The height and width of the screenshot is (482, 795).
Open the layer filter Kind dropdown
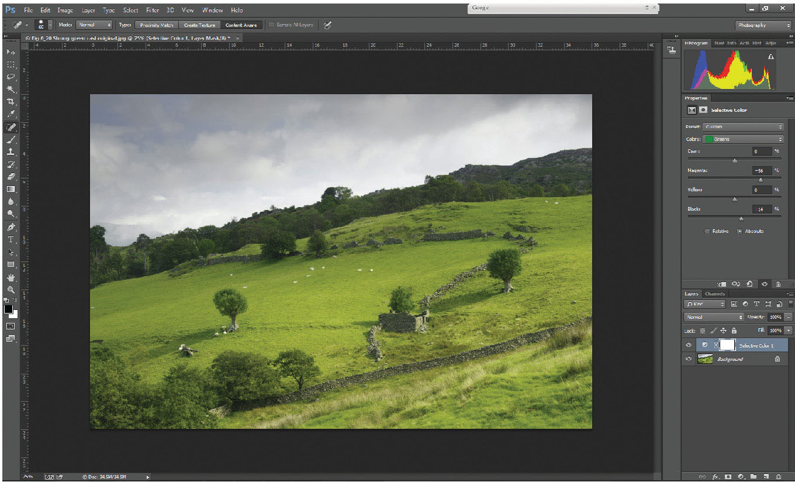(705, 304)
